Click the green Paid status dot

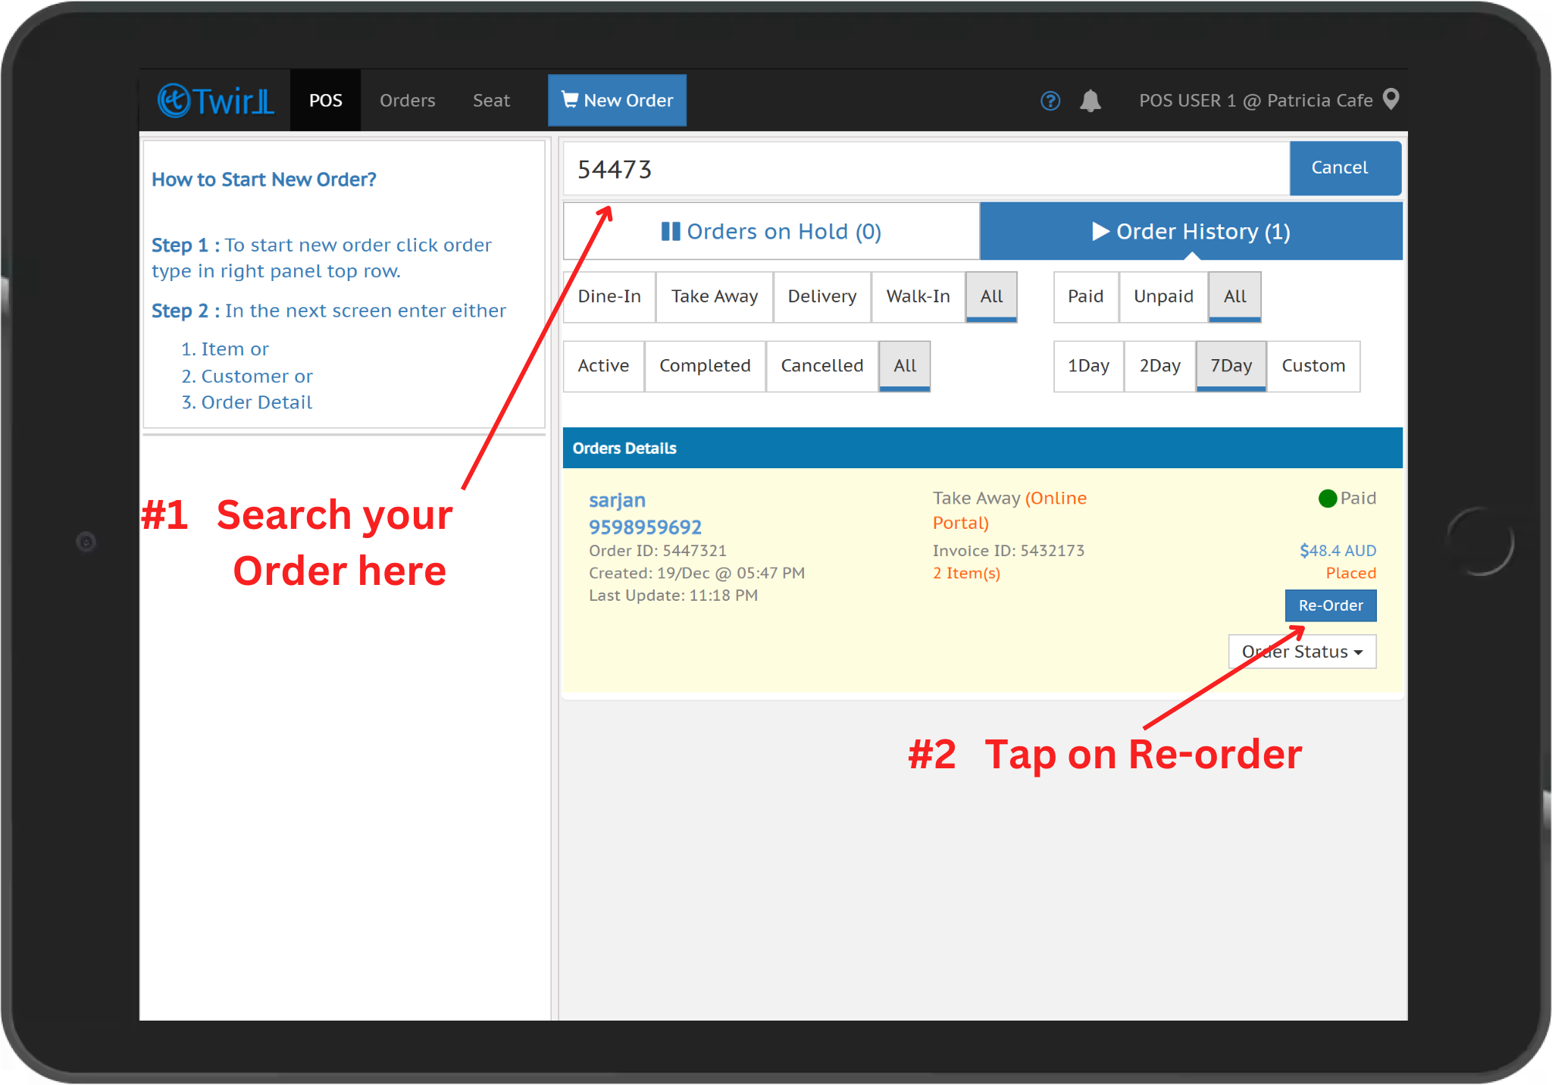click(x=1328, y=499)
